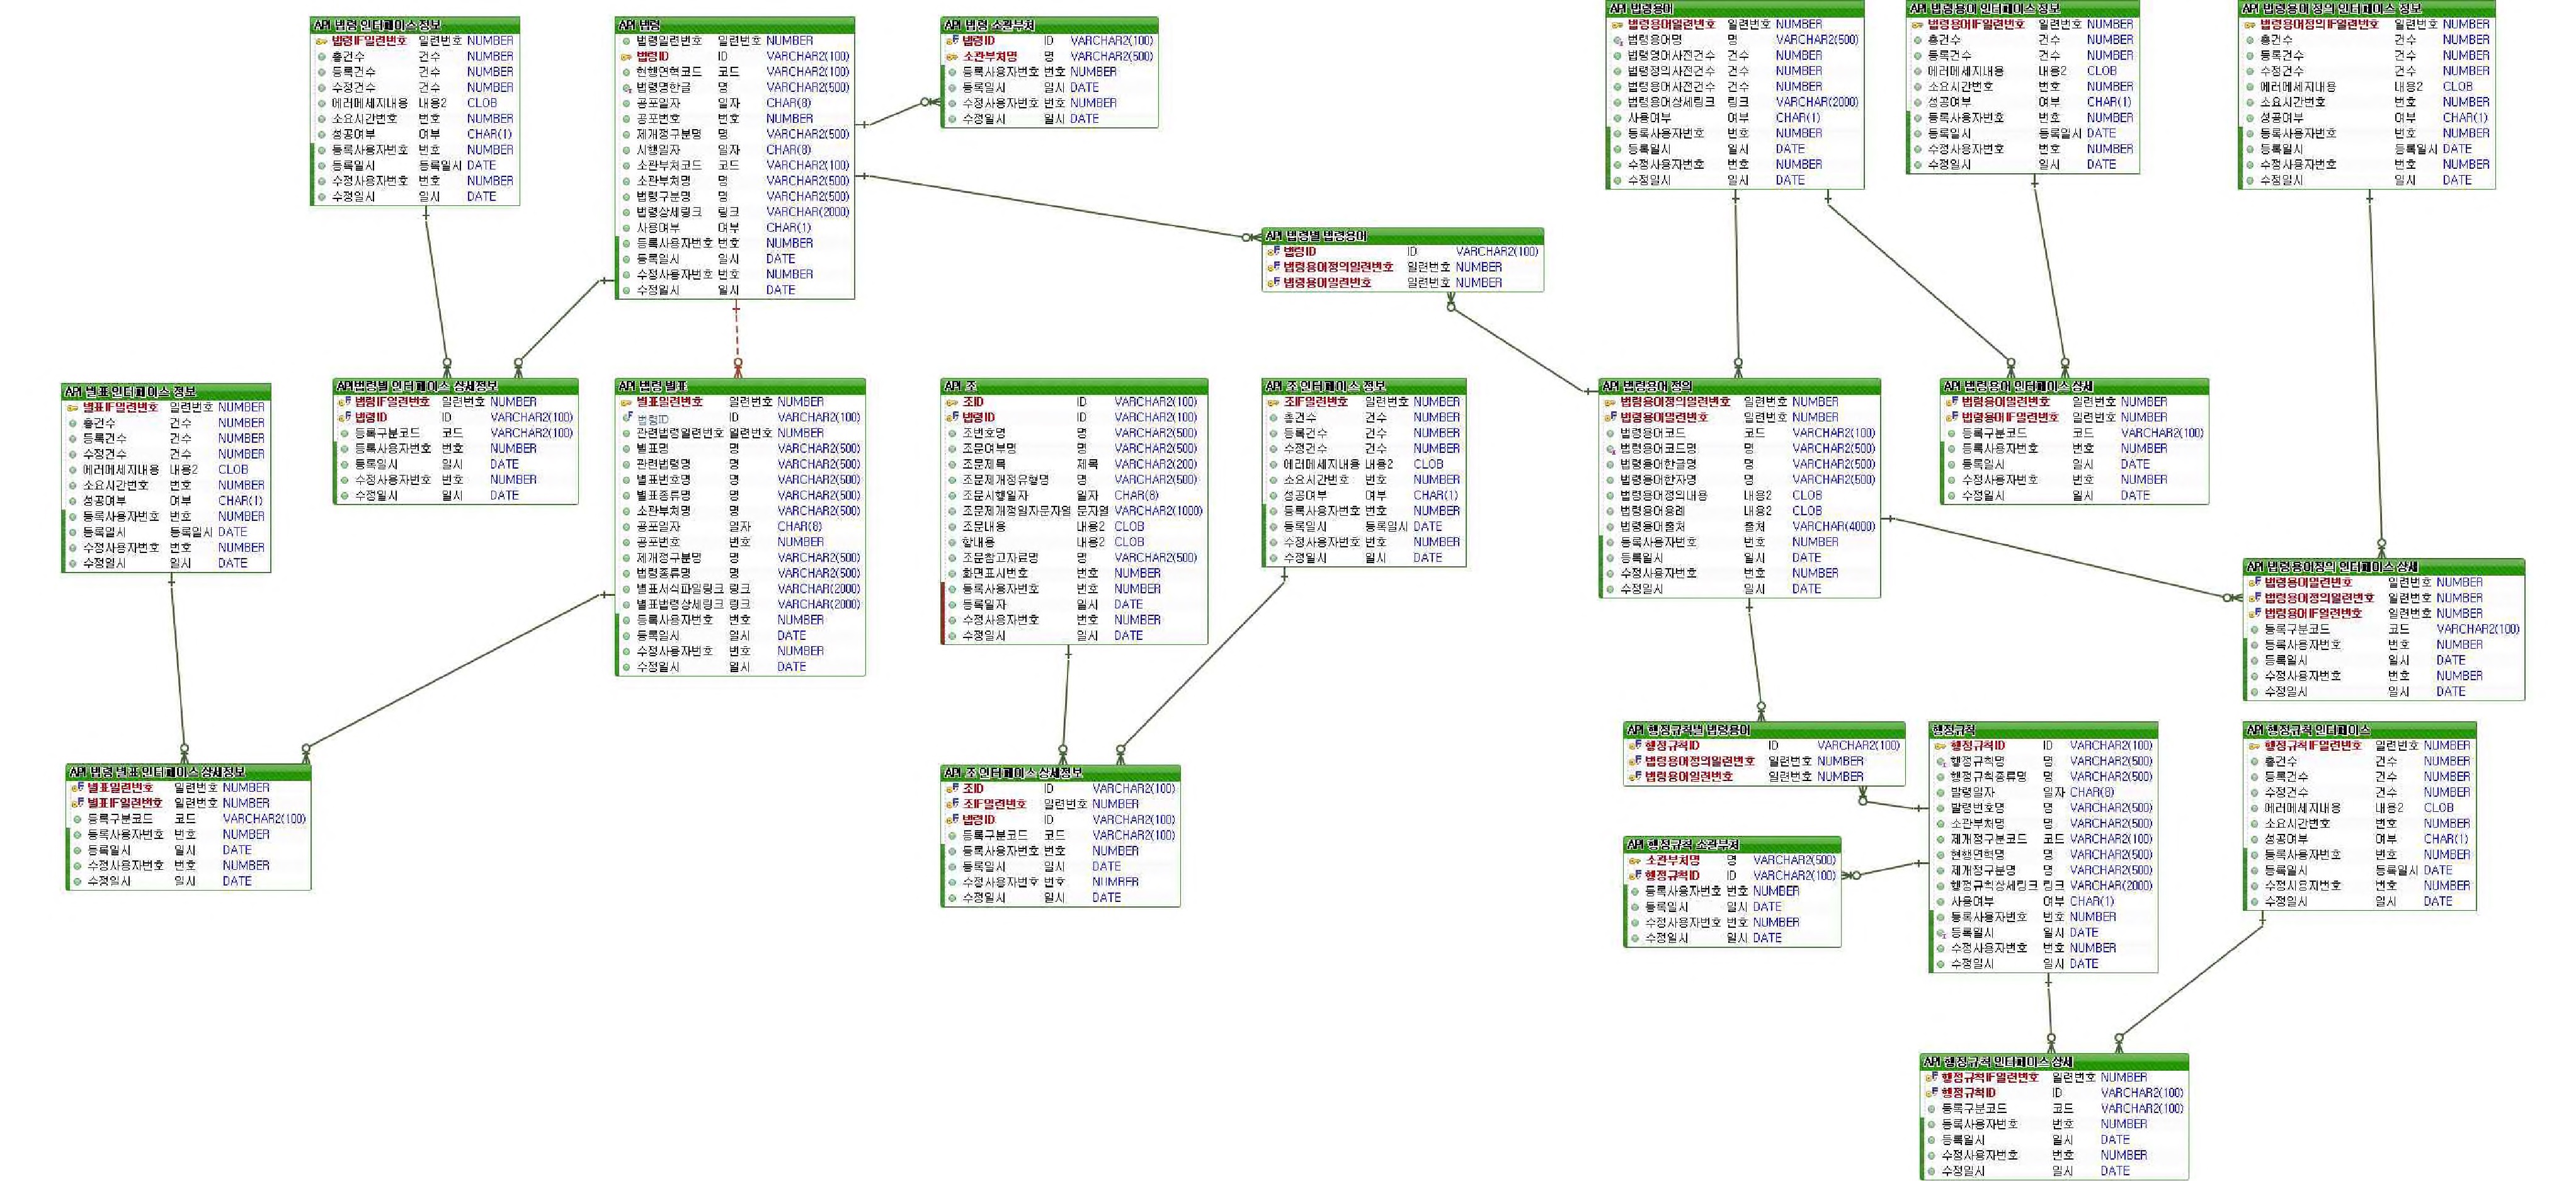This screenshot has width=2576, height=1181.
Task: Select 법령용어출처 column in API 법령용어 정의
Action: click(x=1740, y=526)
